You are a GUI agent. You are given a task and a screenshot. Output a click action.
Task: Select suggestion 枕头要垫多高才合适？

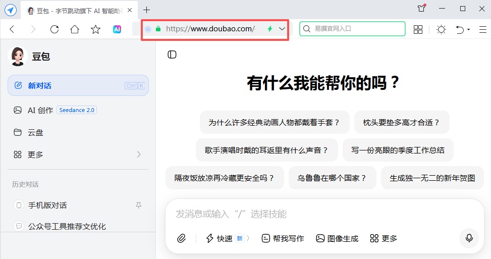[x=402, y=123]
